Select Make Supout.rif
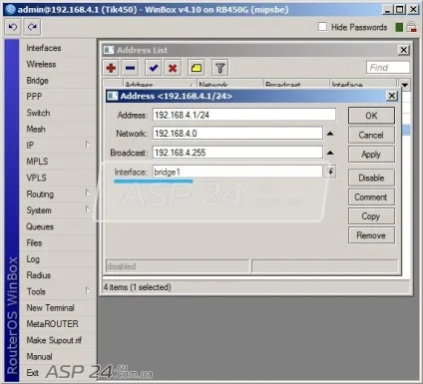This screenshot has width=423, height=384. [54, 340]
